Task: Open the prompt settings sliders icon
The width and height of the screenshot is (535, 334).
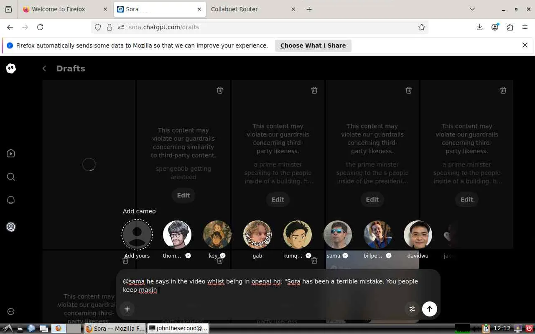Action: point(412,309)
